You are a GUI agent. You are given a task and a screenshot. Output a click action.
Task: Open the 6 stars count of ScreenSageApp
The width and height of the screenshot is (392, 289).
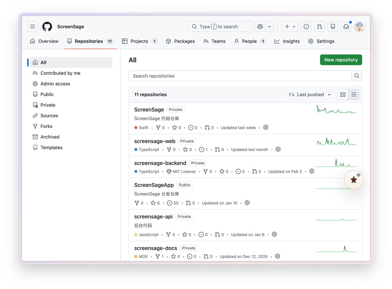click(x=155, y=203)
